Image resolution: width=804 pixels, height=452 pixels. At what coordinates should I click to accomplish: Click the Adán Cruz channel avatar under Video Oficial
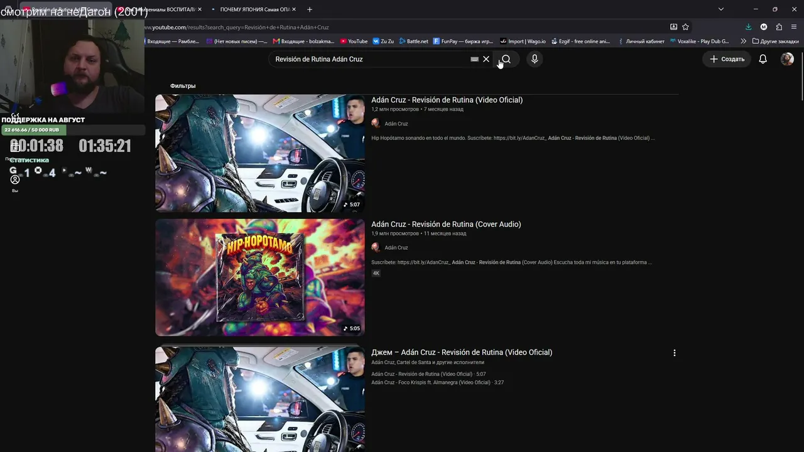coord(376,124)
